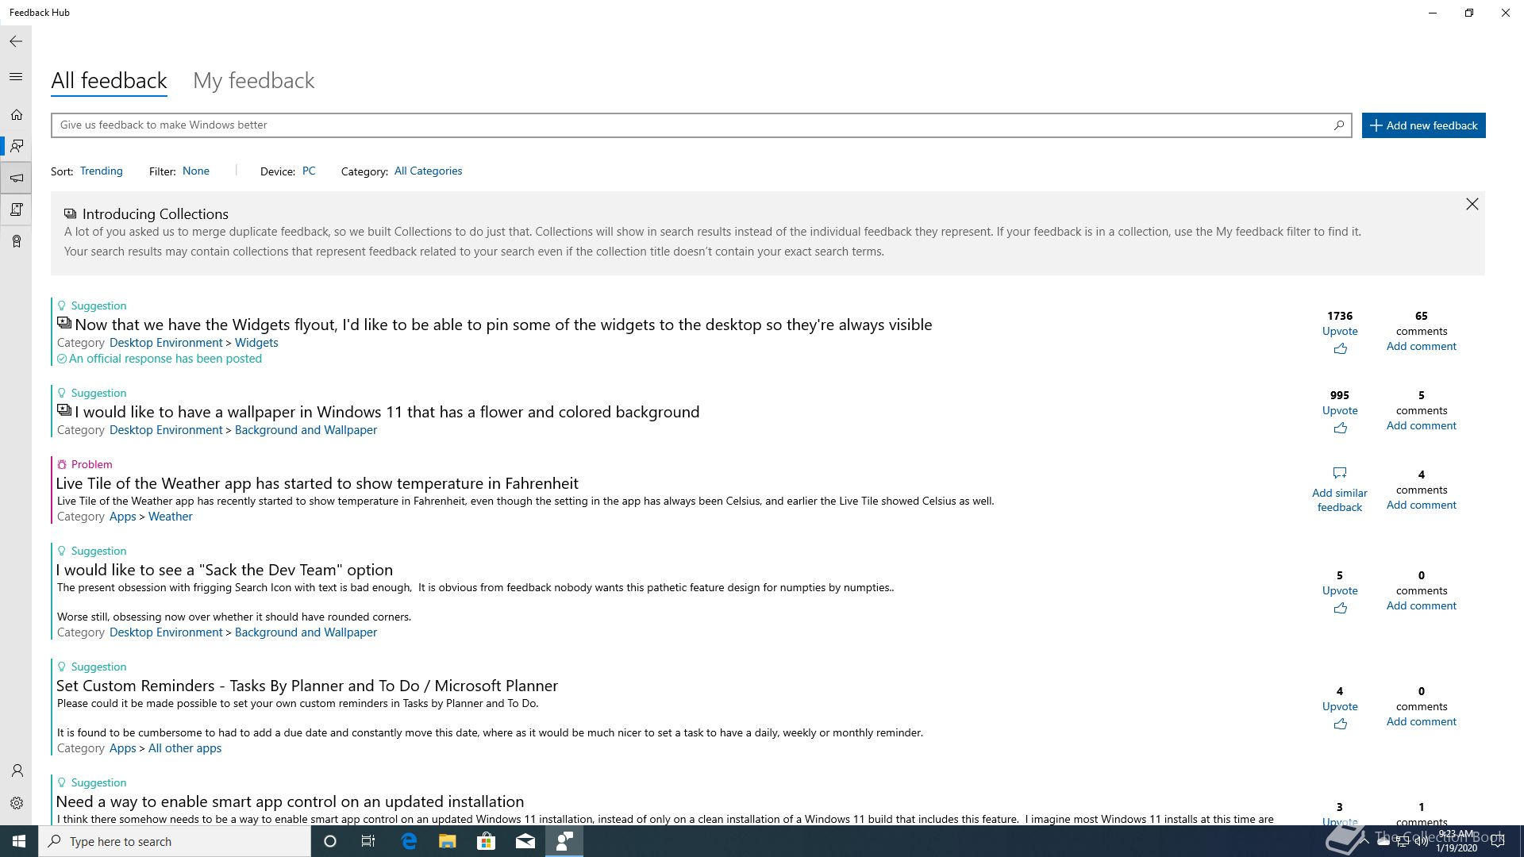Click Upvote text on 1736-vote suggestion
This screenshot has width=1524, height=857.
click(x=1340, y=331)
